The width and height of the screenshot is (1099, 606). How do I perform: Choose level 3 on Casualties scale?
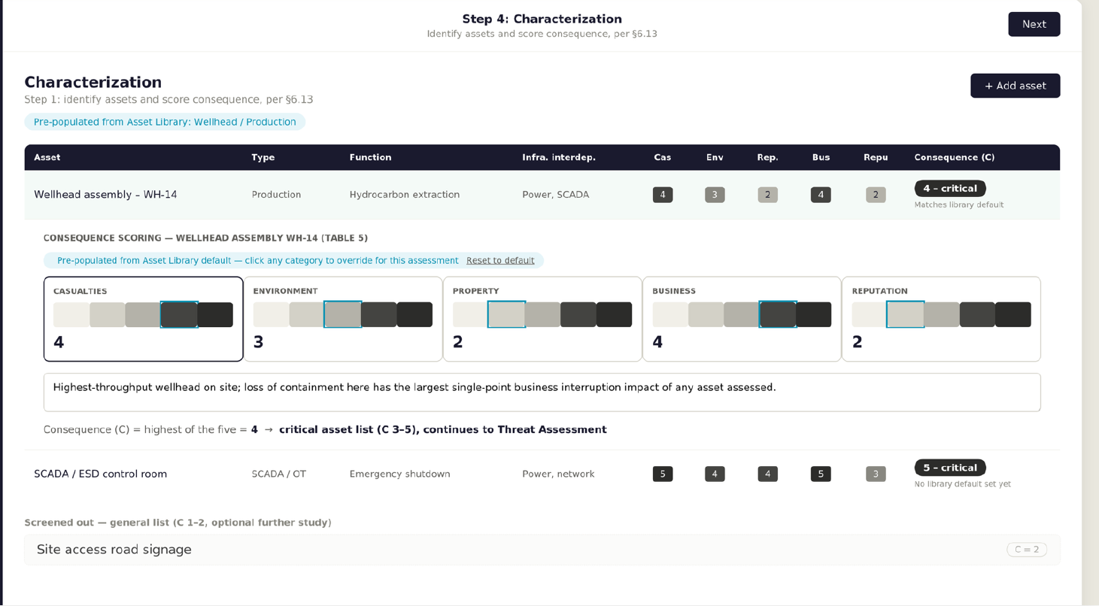pyautogui.click(x=143, y=314)
